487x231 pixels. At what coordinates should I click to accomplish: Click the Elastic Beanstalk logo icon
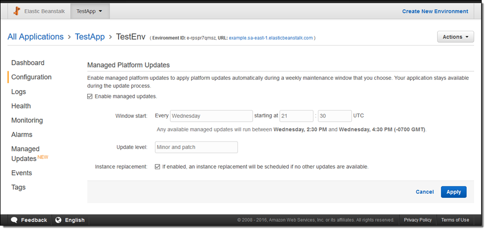click(17, 11)
